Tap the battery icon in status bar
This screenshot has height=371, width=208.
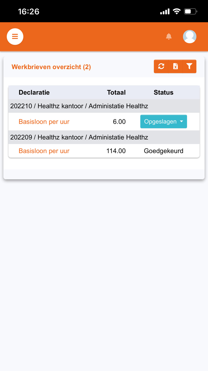[x=190, y=12]
